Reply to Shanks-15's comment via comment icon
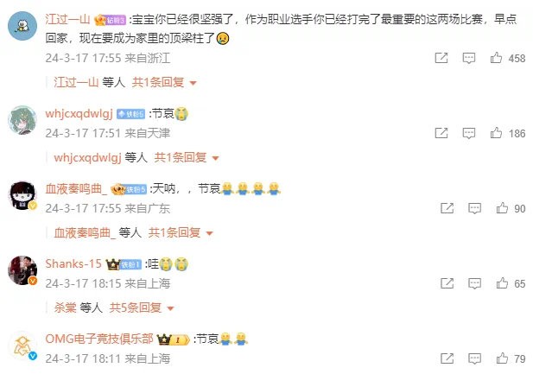The image size is (533, 374). [x=474, y=283]
